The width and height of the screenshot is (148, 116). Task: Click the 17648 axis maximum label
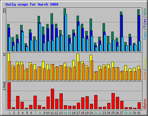point(4,86)
